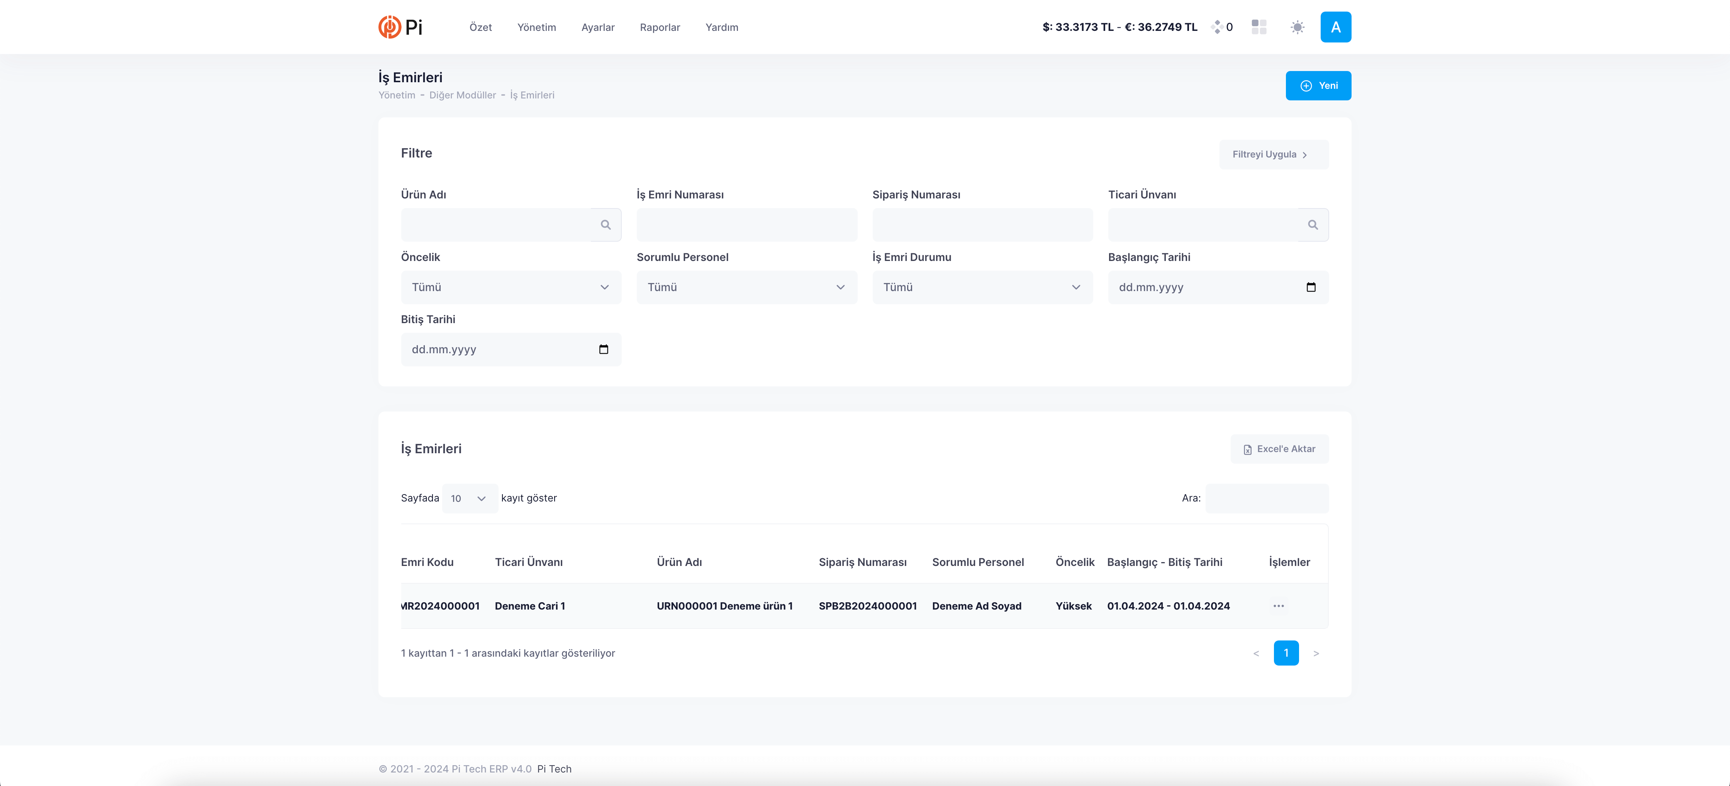1730x786 pixels.
Task: Expand the İş Emri Durumu dropdown
Action: point(982,287)
